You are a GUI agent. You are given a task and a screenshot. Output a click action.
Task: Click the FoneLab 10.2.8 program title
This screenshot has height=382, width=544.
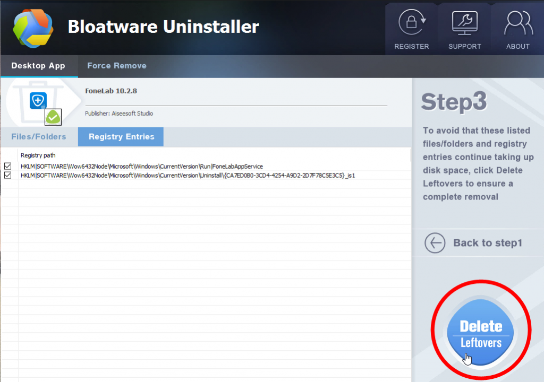pyautogui.click(x=111, y=91)
